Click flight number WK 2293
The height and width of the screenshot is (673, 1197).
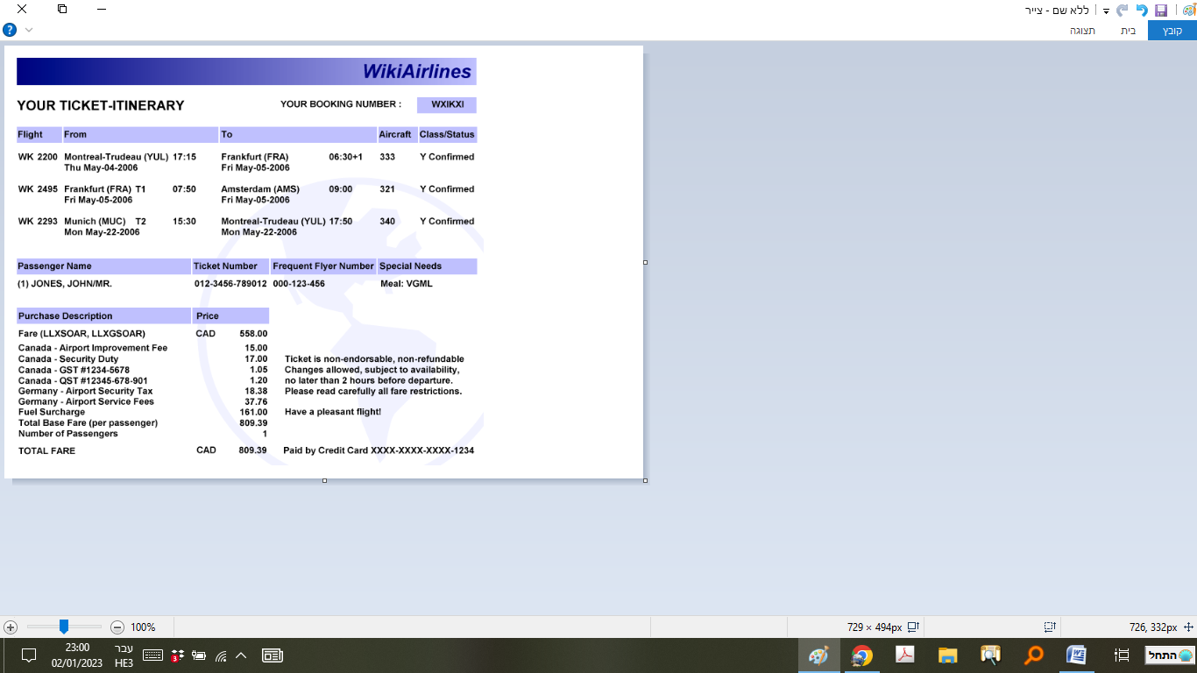pos(38,222)
